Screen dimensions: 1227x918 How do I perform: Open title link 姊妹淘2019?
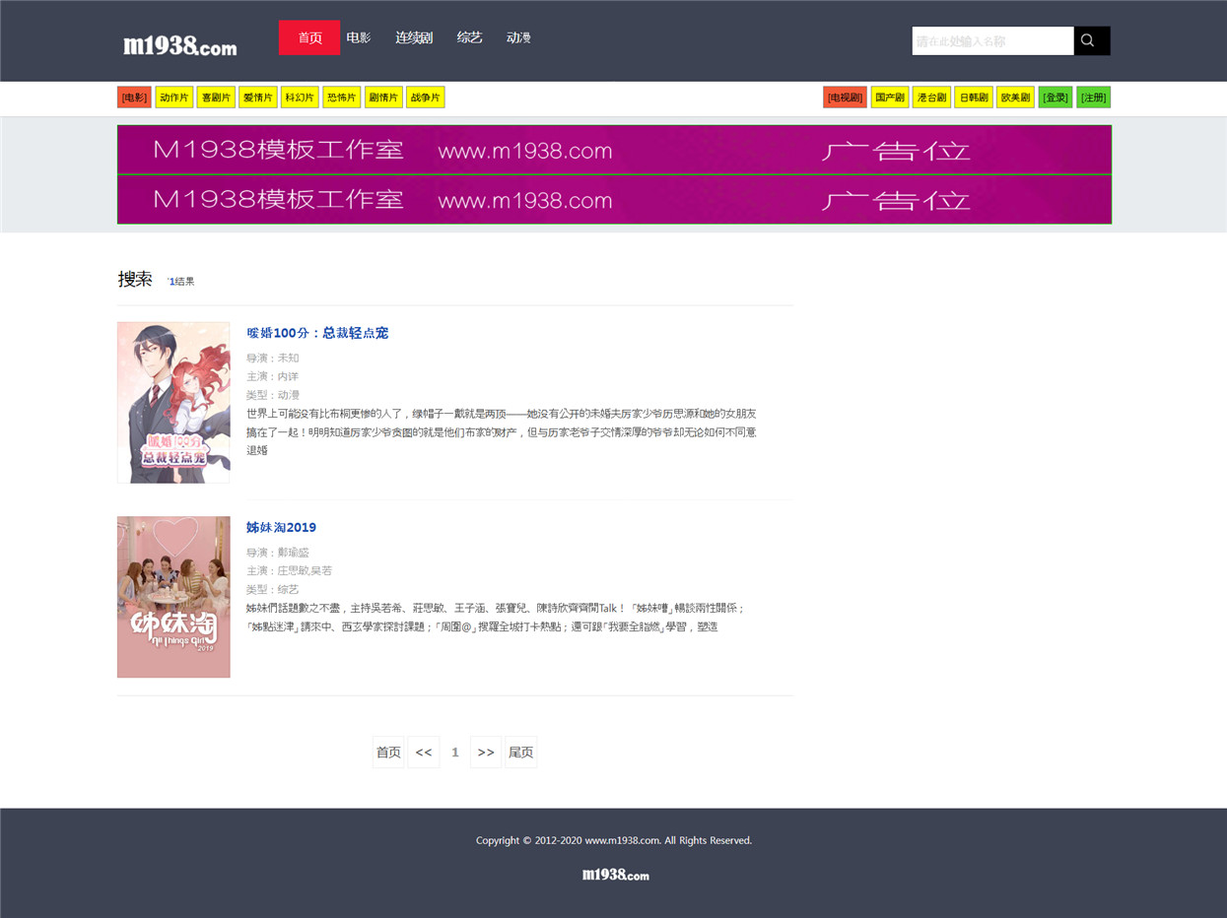tap(281, 528)
